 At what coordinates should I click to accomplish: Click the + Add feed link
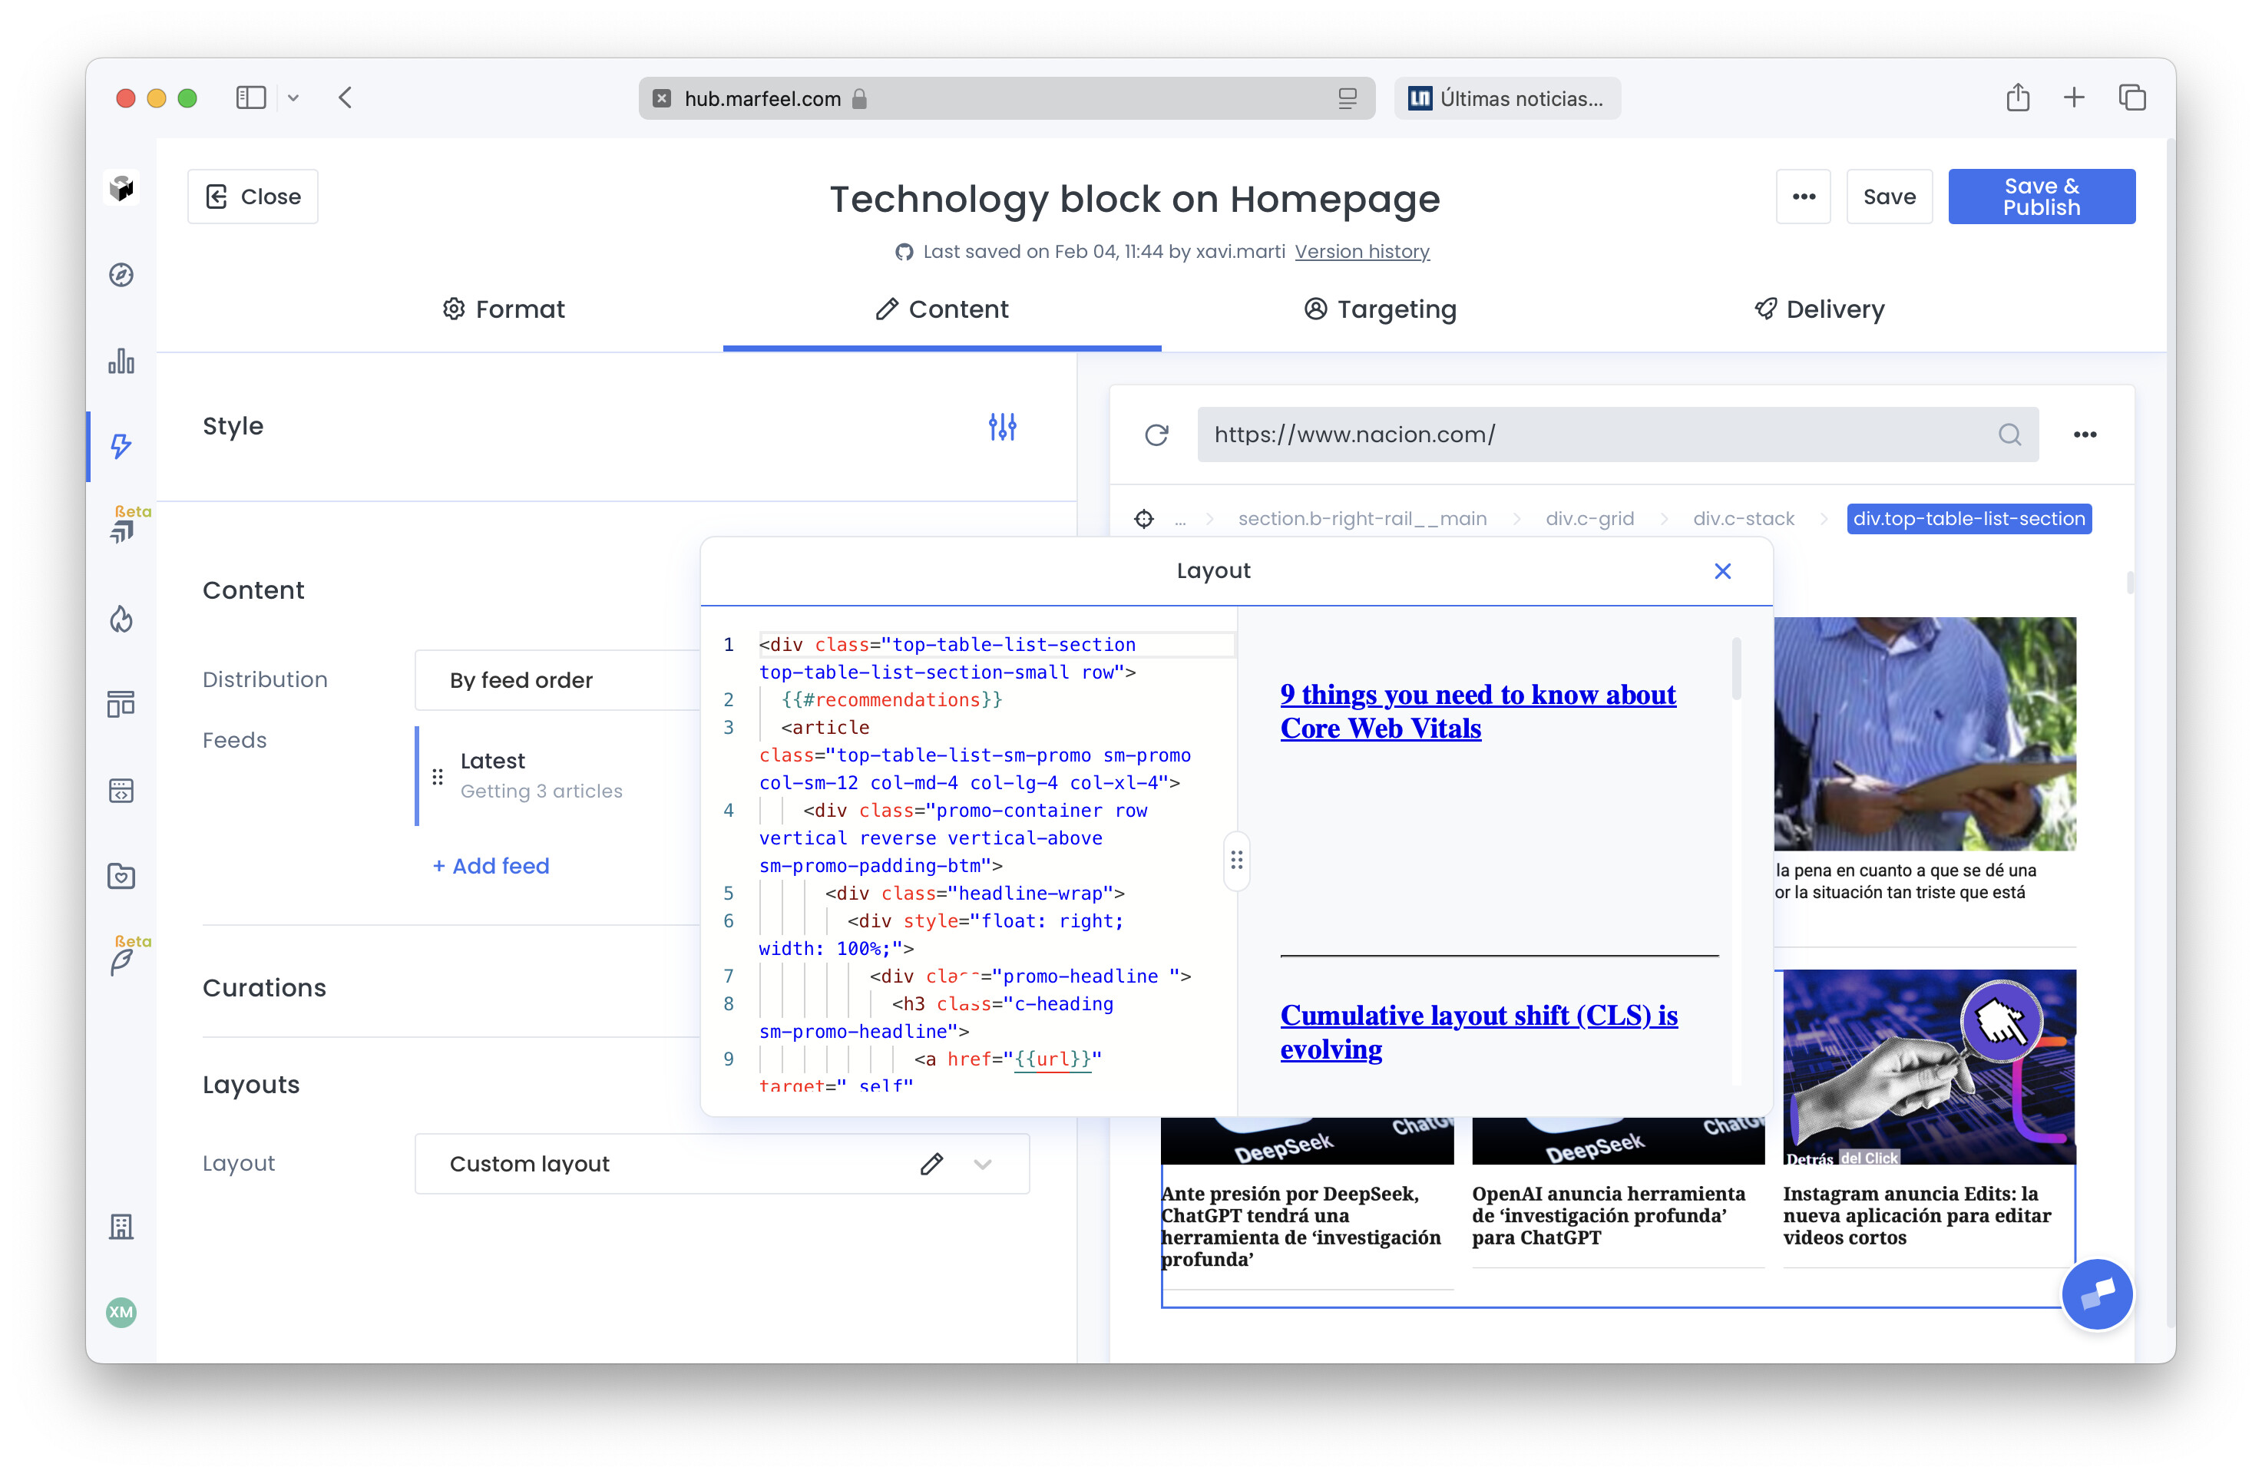(x=491, y=866)
